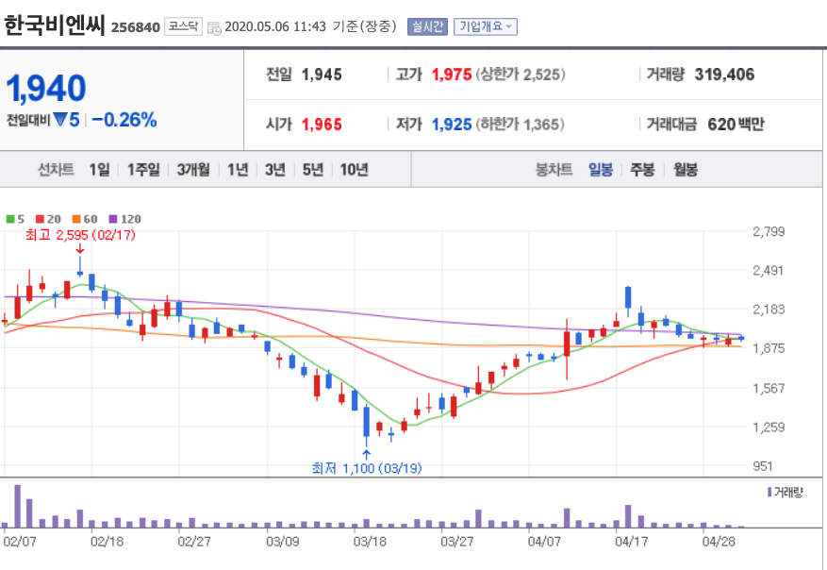827x570 pixels.
Task: Click the blue down triangle next to 전일대비
Action: click(x=60, y=120)
